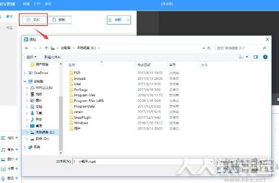
Task: Expand the OneDrive tree node
Action: [25, 73]
